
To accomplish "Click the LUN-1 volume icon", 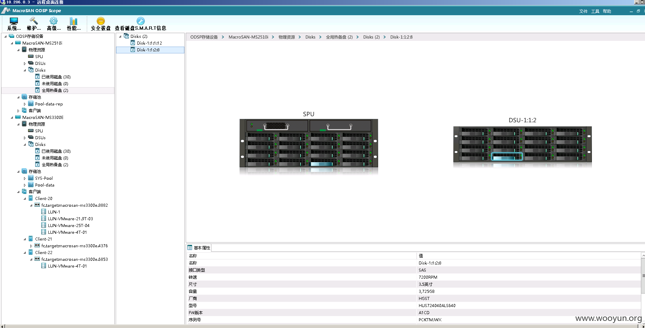I will 44,212.
